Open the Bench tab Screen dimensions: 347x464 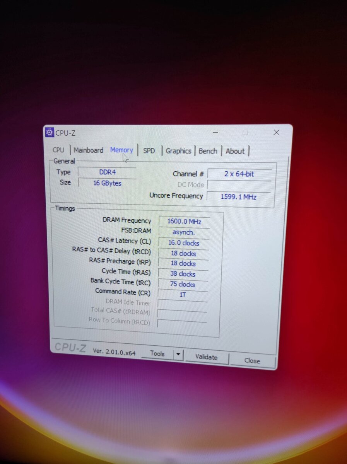pos(208,151)
